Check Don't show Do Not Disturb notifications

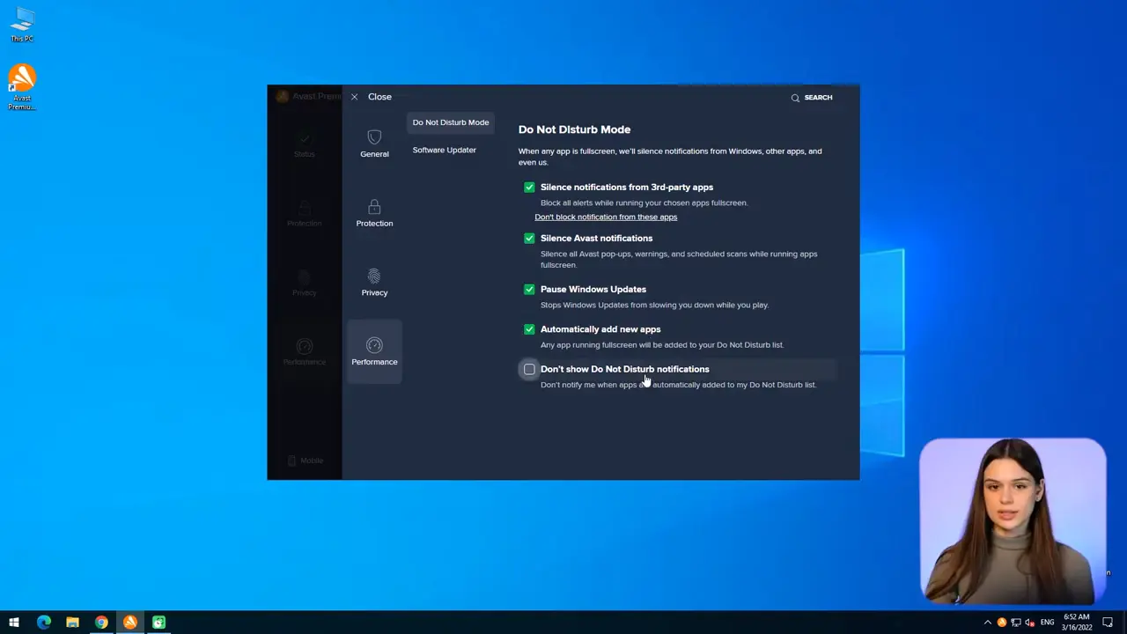(529, 370)
